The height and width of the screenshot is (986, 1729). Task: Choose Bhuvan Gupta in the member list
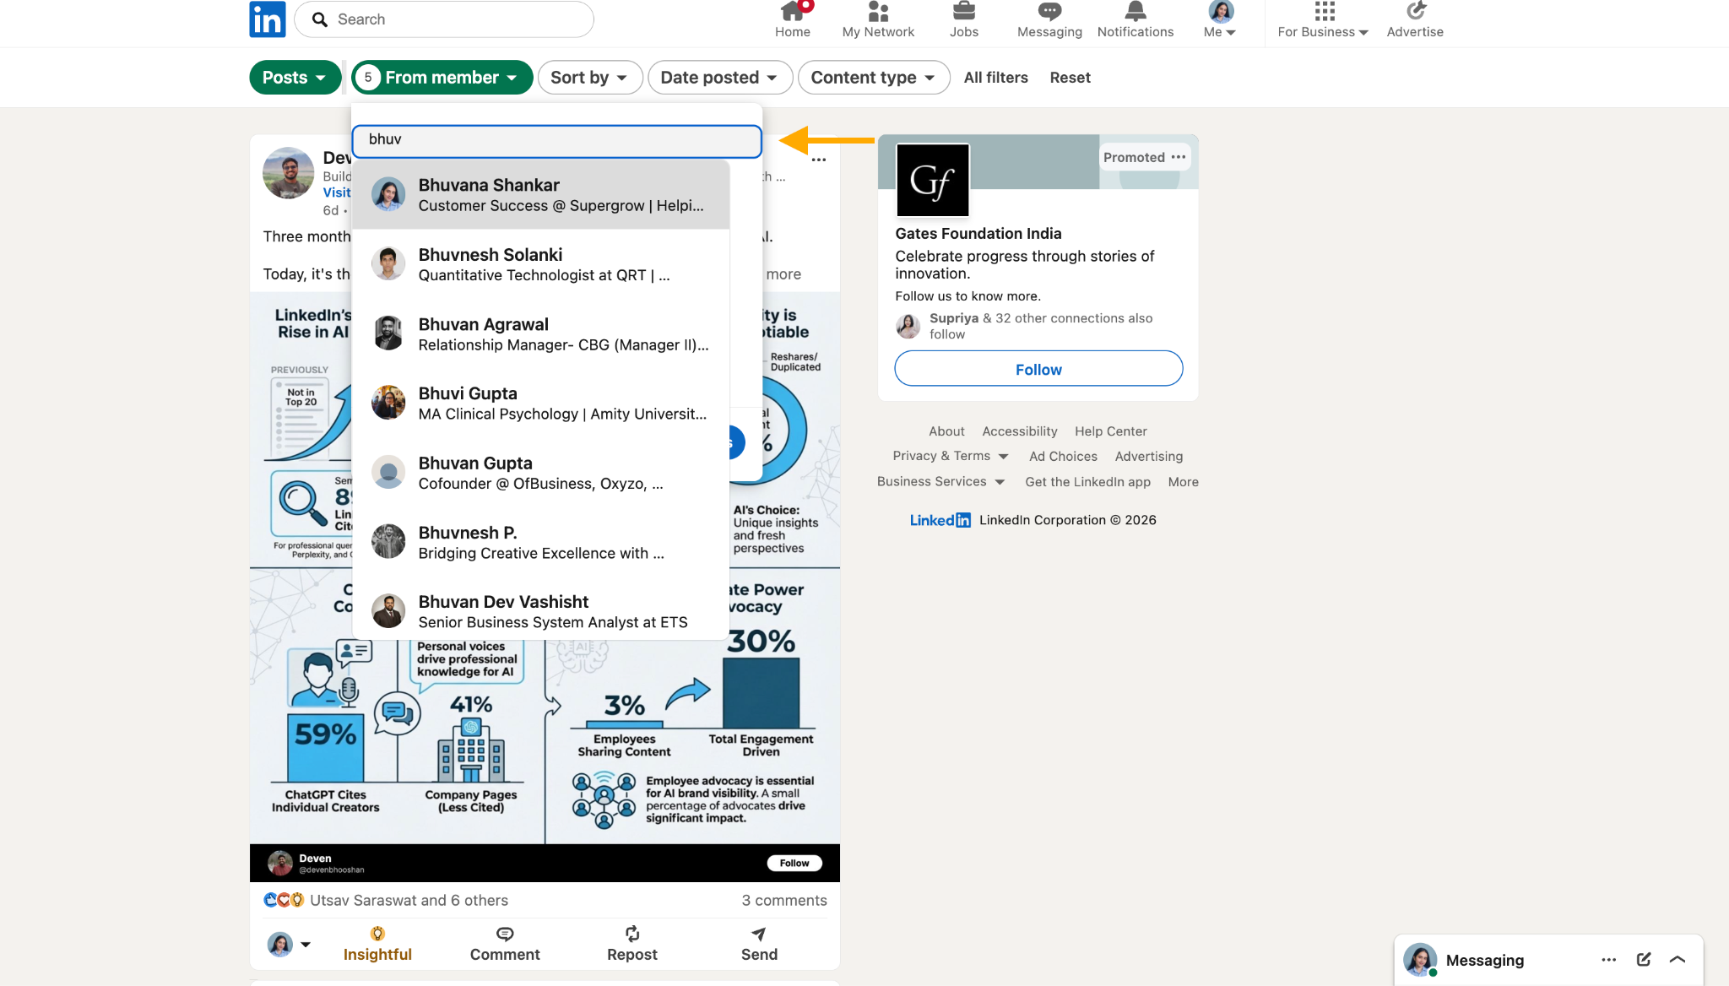coord(540,473)
